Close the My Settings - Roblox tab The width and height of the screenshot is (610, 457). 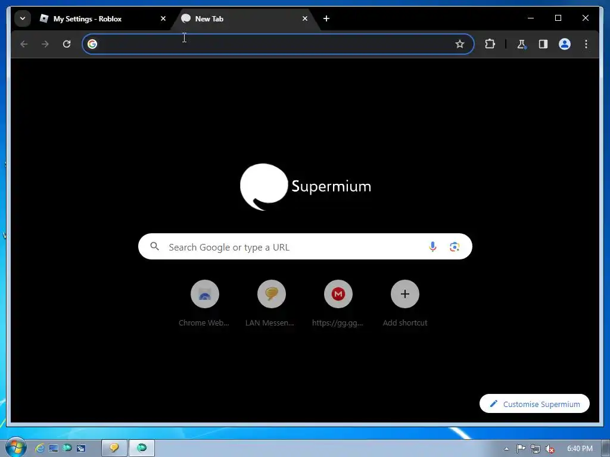point(163,18)
